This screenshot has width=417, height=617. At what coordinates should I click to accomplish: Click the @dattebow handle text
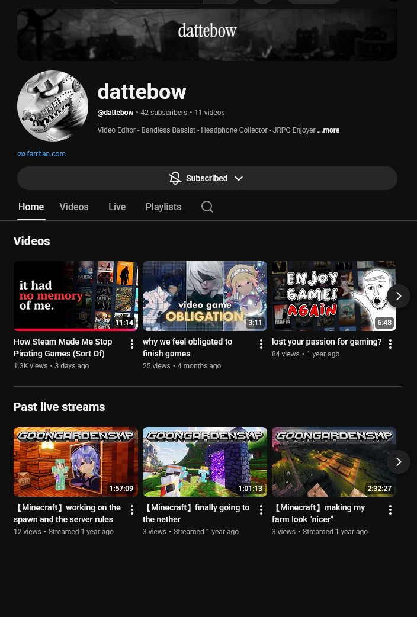[116, 113]
